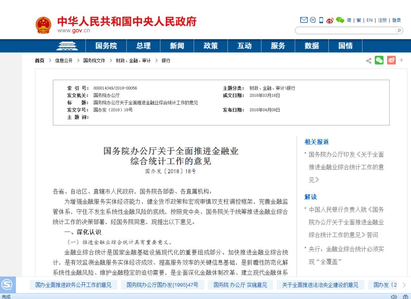Screen dimensions: 411x299
Task: Switch language to EN
Action: tap(369, 20)
